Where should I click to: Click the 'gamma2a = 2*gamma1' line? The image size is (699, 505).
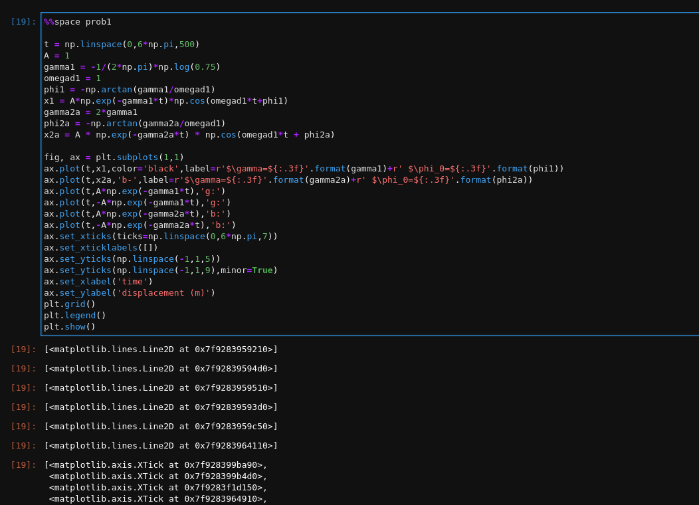point(90,112)
